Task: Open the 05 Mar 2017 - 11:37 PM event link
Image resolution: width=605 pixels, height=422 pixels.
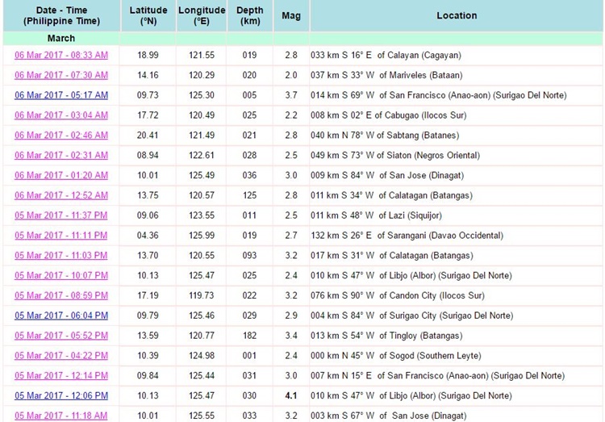Action: [x=61, y=215]
